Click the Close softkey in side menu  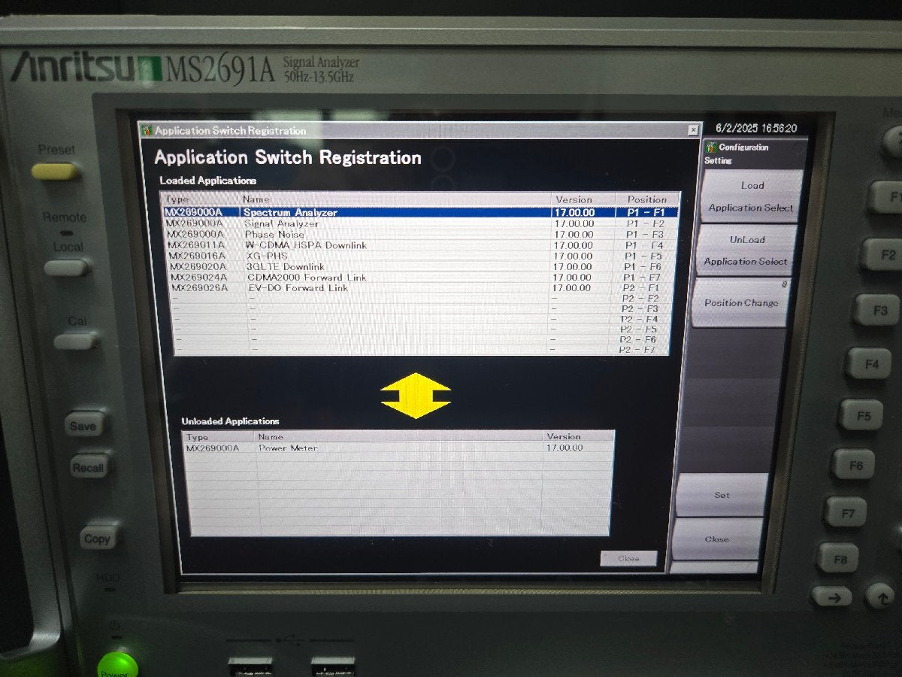[x=716, y=539]
